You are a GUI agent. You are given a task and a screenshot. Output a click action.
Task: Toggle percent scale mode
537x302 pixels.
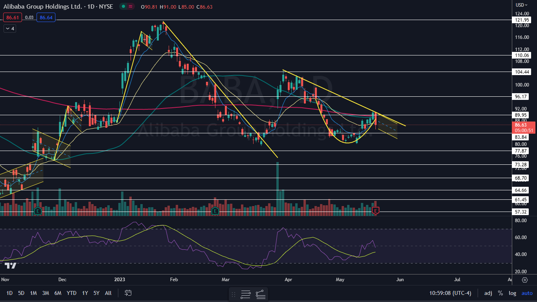tap(500, 293)
